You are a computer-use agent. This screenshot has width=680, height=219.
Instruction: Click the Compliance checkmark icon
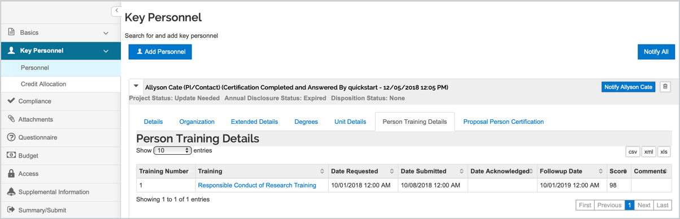tap(11, 101)
